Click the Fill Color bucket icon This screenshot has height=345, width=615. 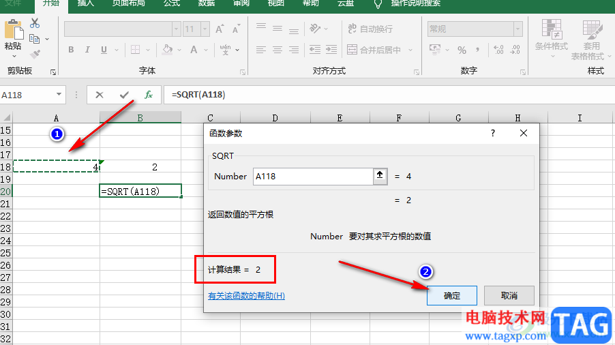click(168, 50)
